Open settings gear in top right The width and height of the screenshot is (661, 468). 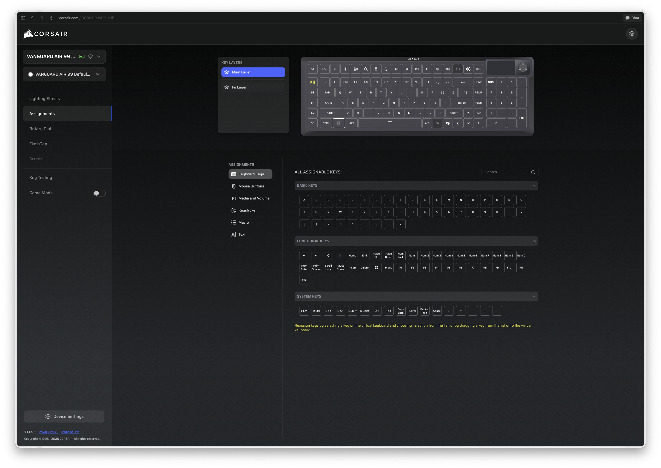pyautogui.click(x=632, y=34)
